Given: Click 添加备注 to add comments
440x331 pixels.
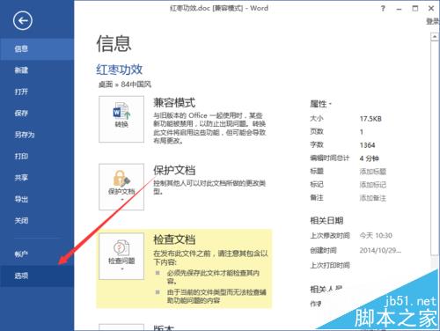Looking at the screenshot, I should click(373, 198).
